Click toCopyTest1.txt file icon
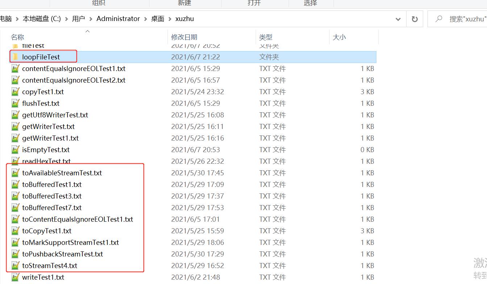Viewport: 487px width, 284px height. coord(15,231)
